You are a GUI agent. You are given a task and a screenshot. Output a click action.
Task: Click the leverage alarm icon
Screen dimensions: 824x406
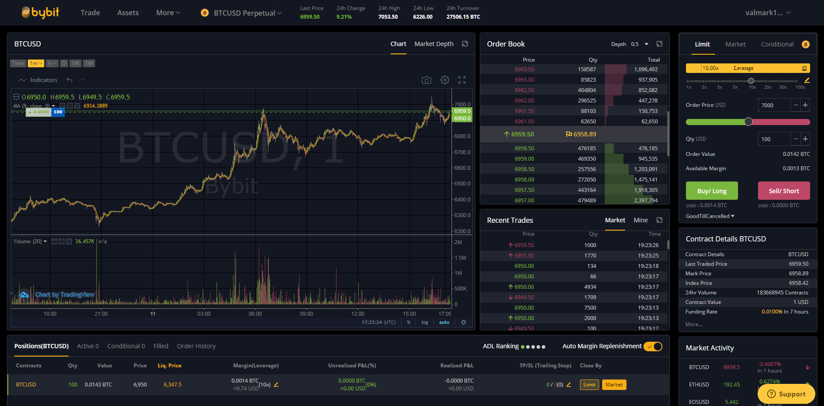point(804,68)
